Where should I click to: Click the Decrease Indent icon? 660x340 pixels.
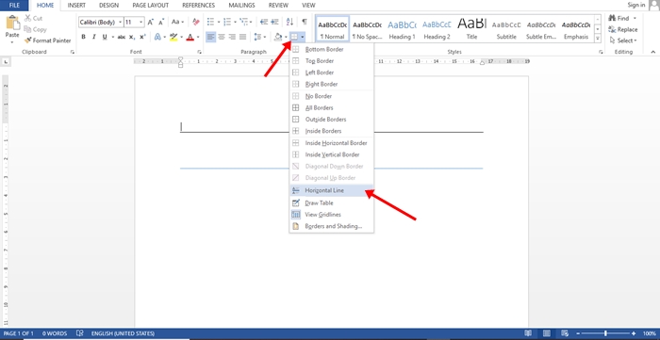pos(264,22)
